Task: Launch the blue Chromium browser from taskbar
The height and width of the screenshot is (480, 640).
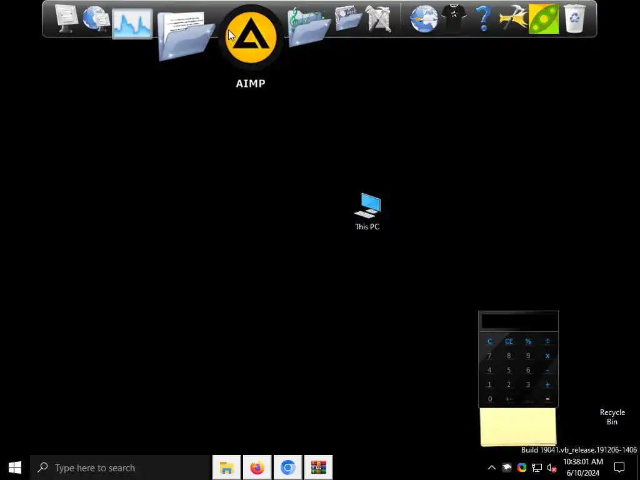Action: [287, 467]
